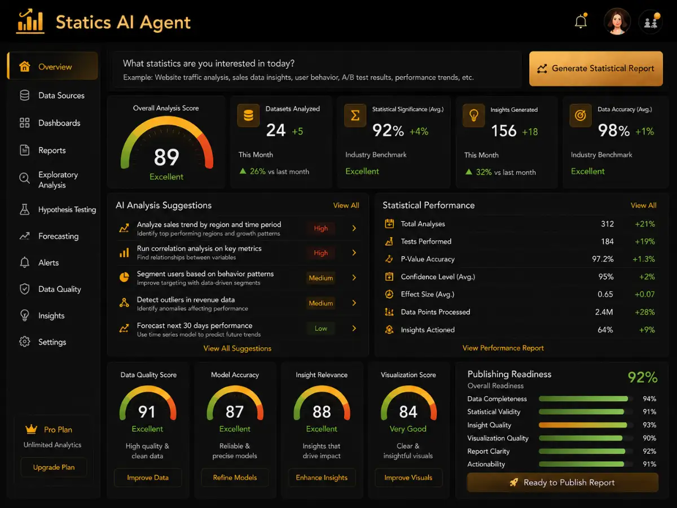Image resolution: width=677 pixels, height=508 pixels.
Task: Click the Confidence Level row icon
Action: [389, 277]
